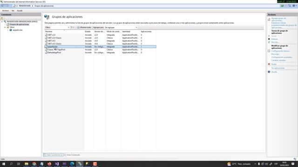Show hidden system tray icons
The image size is (298, 167).
pos(255,164)
